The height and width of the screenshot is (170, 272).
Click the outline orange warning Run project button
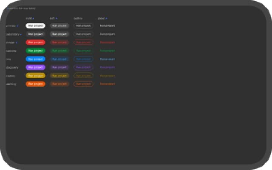point(83,84)
